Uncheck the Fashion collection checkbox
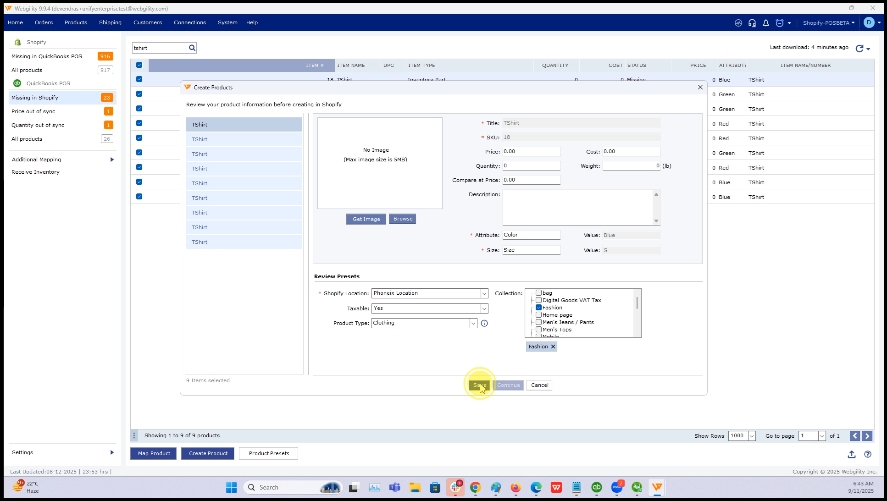Image resolution: width=887 pixels, height=501 pixels. [539, 308]
